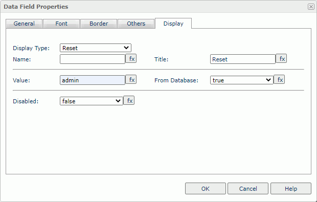Click the Display Type label
The height and width of the screenshot is (202, 317).
point(31,48)
